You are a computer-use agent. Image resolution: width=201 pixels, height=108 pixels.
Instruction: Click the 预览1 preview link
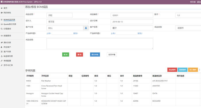76,33
